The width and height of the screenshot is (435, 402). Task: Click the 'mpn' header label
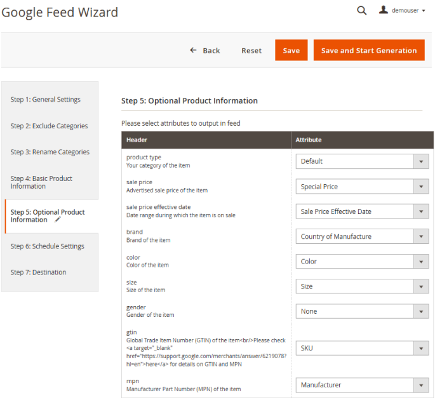[x=133, y=381]
